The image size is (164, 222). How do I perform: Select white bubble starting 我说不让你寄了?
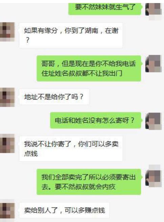click(71, 149)
